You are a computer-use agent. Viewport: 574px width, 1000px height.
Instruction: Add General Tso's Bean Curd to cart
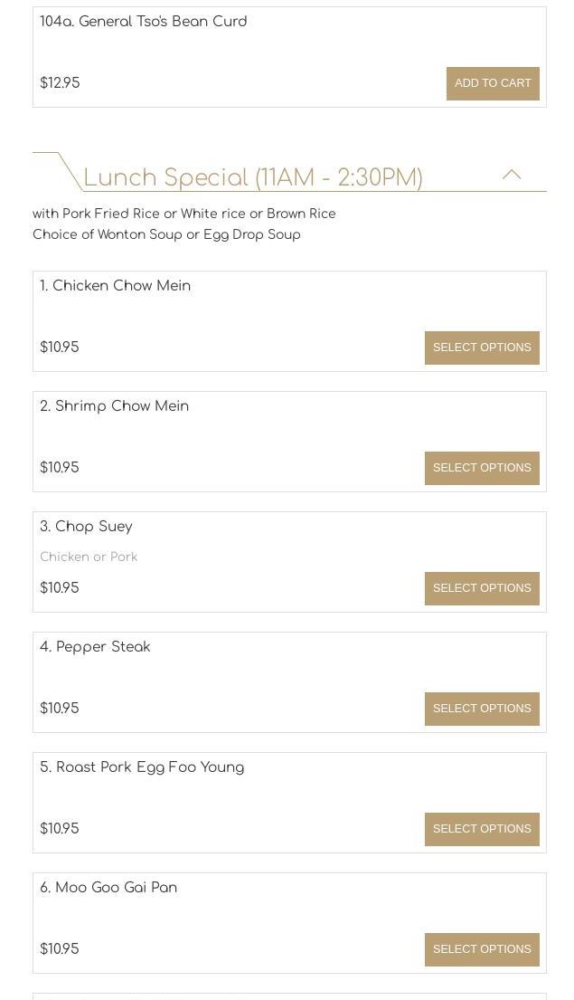[493, 83]
